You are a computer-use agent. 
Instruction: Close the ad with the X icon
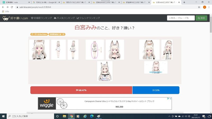click(171, 99)
